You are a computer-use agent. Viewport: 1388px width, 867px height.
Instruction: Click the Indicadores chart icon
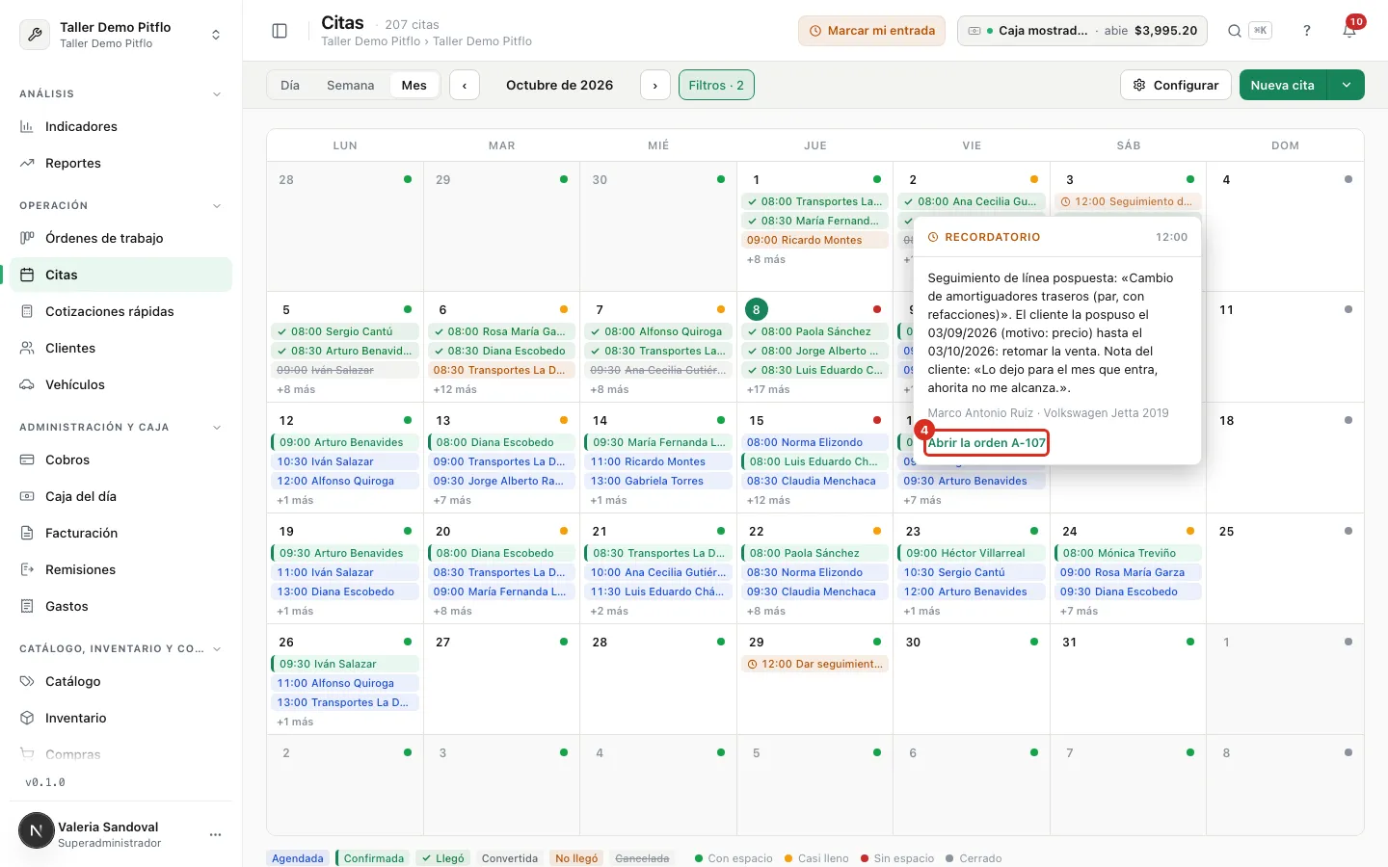27,126
